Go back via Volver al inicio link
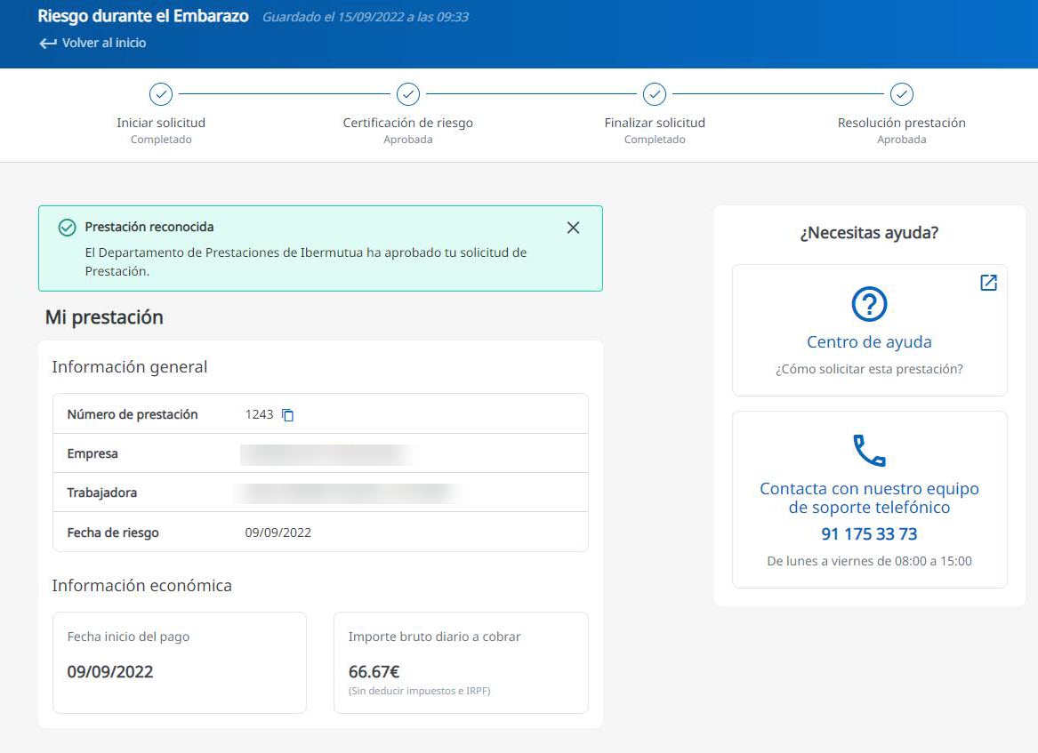This screenshot has height=753, width=1038. (103, 44)
